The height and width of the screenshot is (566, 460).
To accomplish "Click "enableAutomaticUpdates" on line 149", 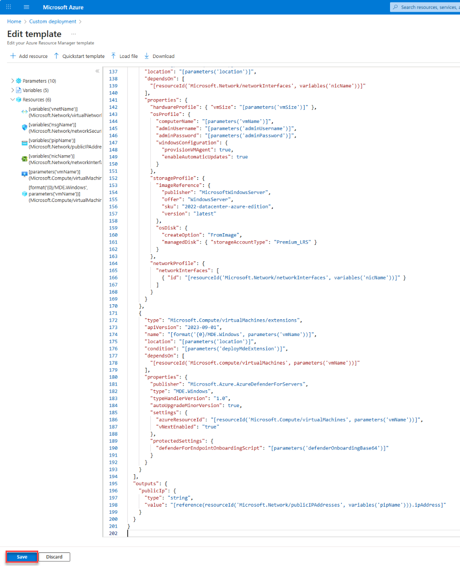I will tap(197, 157).
